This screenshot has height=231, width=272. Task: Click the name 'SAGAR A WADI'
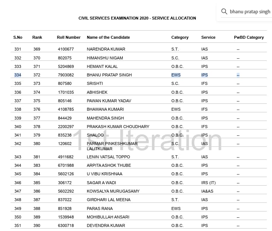coord(101,183)
